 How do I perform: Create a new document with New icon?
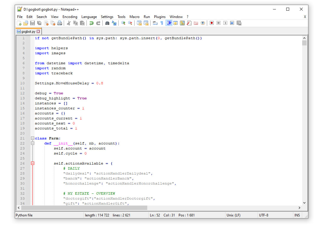click(19, 23)
